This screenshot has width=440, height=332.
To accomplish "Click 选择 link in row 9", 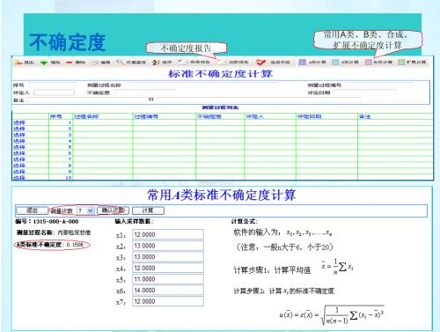I will [x=19, y=172].
